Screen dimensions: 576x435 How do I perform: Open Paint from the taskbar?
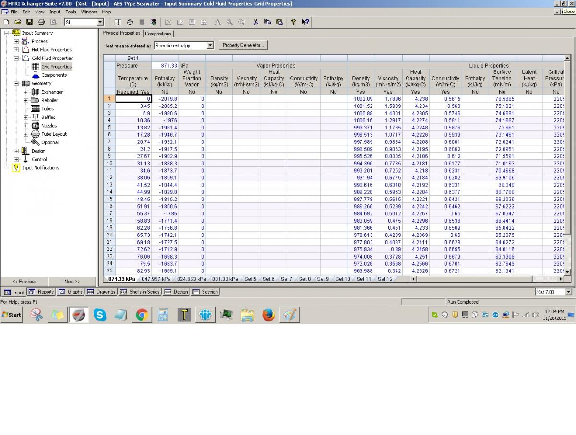pyautogui.click(x=289, y=315)
